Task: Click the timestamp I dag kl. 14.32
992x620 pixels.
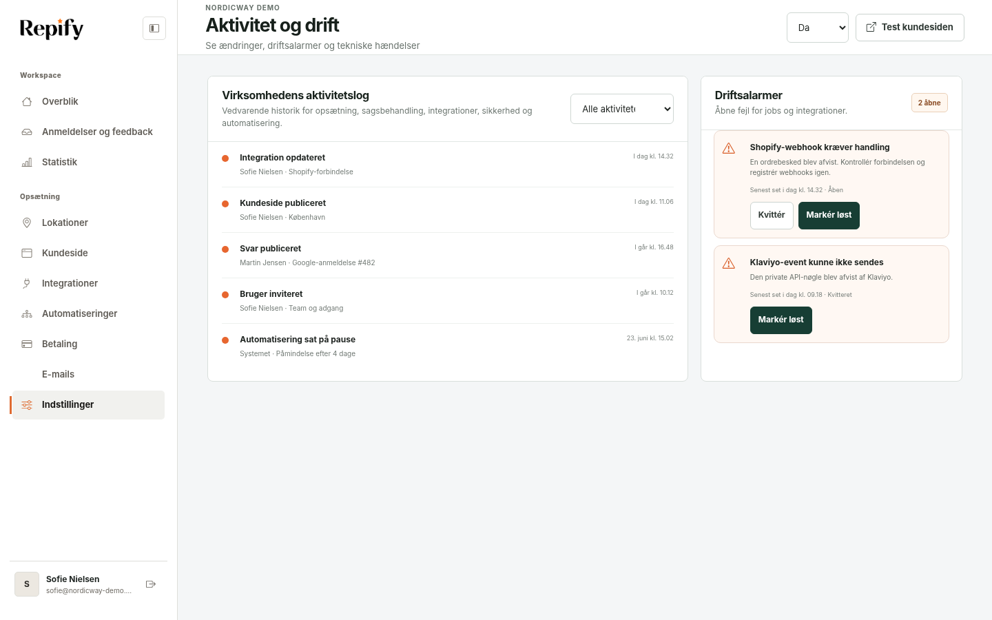Action: (653, 156)
